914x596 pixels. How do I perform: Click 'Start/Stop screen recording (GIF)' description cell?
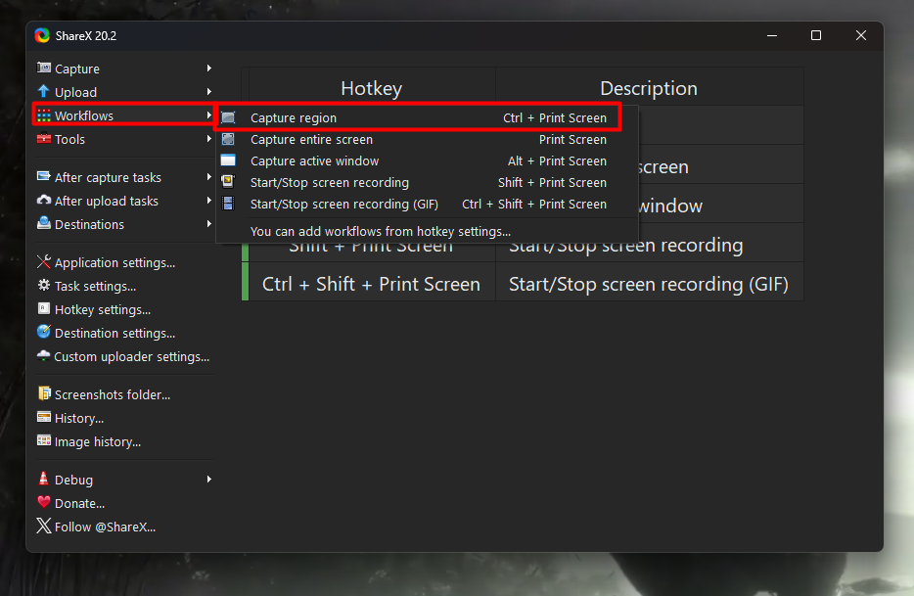click(649, 284)
